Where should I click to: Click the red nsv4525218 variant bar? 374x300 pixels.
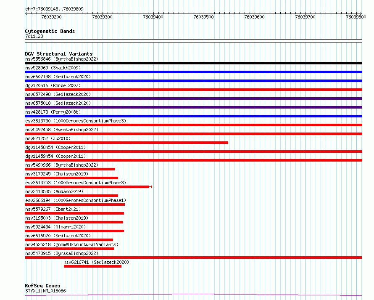tap(69, 249)
